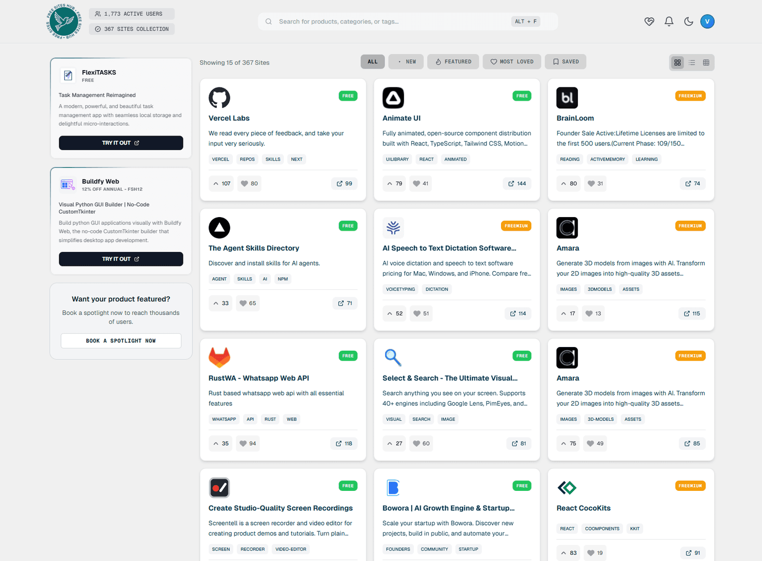This screenshot has width=762, height=561.
Task: Upvote Agent Skills Directory 33 votes
Action: pos(221,303)
